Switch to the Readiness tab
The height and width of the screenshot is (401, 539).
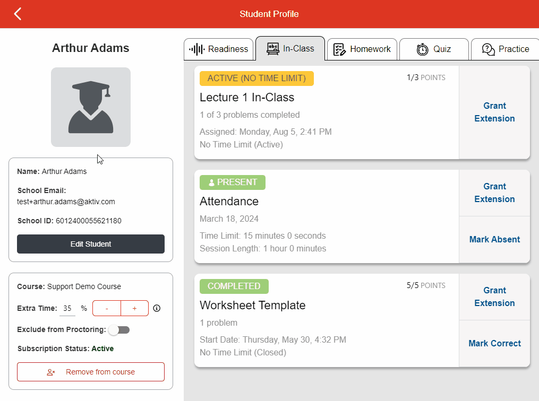[x=219, y=49]
